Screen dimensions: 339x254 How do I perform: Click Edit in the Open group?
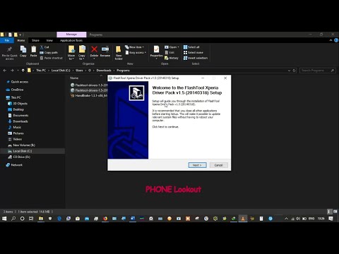coord(169,52)
